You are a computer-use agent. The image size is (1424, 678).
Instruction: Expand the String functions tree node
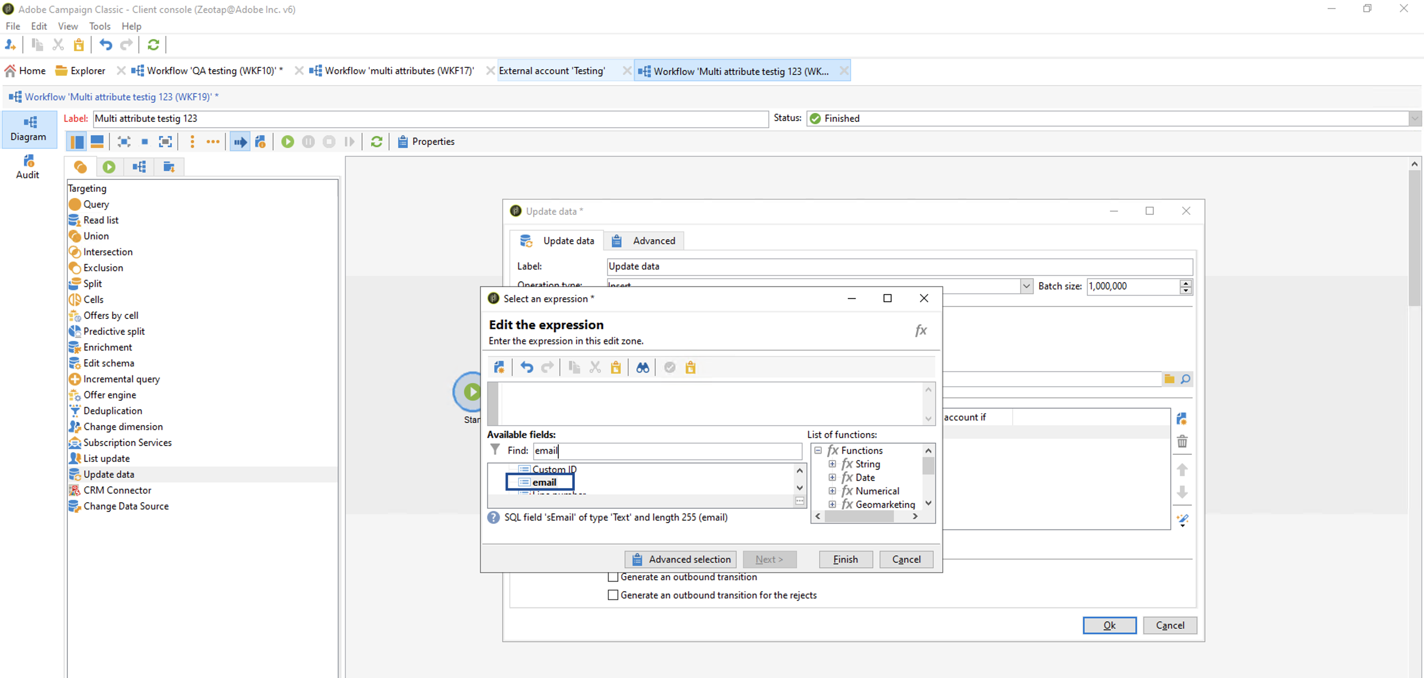[x=832, y=464]
